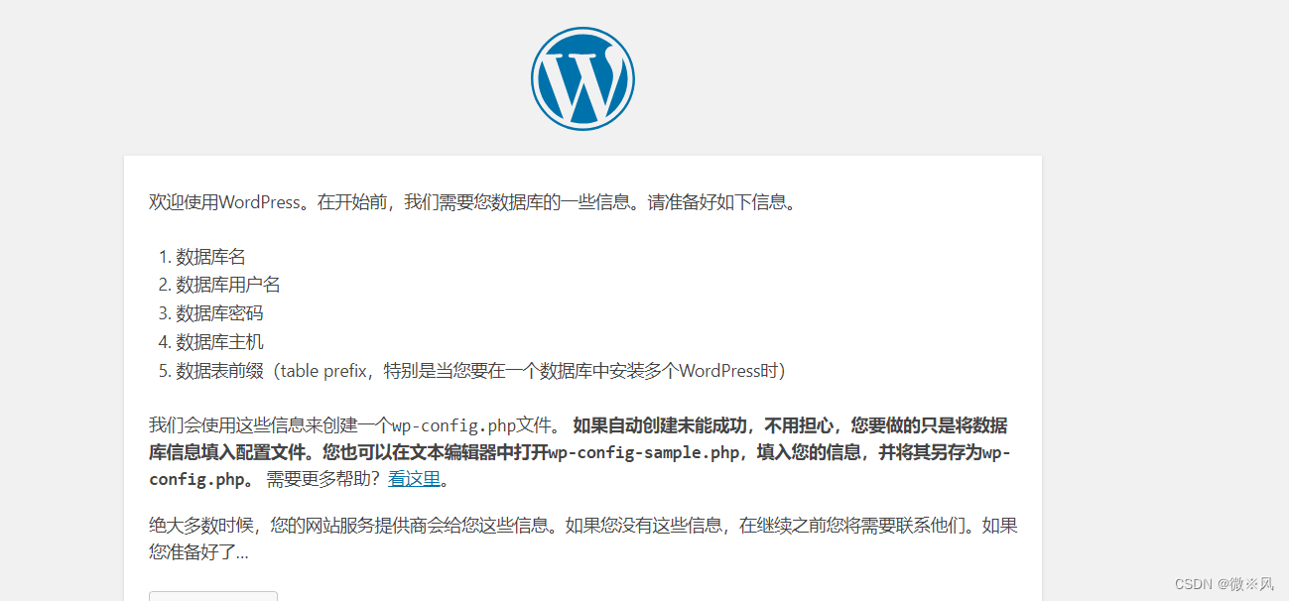Click the 数据库名 list item
The height and width of the screenshot is (601, 1289).
(210, 257)
